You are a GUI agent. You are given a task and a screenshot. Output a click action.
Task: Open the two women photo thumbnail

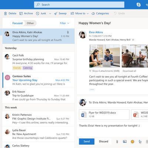point(105,56)
